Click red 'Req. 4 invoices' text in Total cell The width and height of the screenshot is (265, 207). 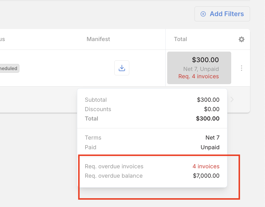pos(199,76)
